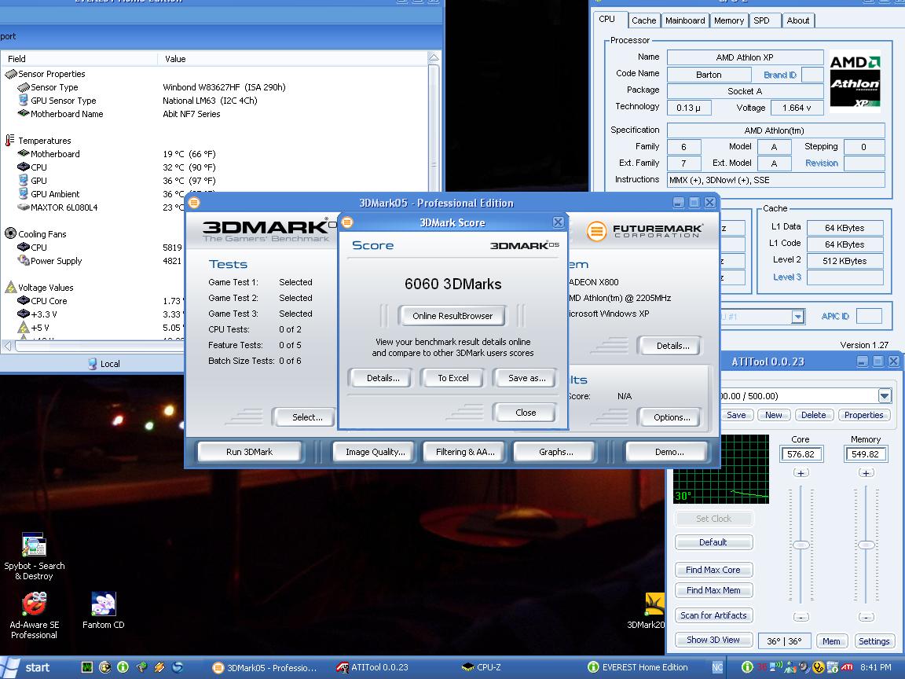The width and height of the screenshot is (905, 679).
Task: Switch to 3DMark05 taskbar button
Action: tap(264, 667)
